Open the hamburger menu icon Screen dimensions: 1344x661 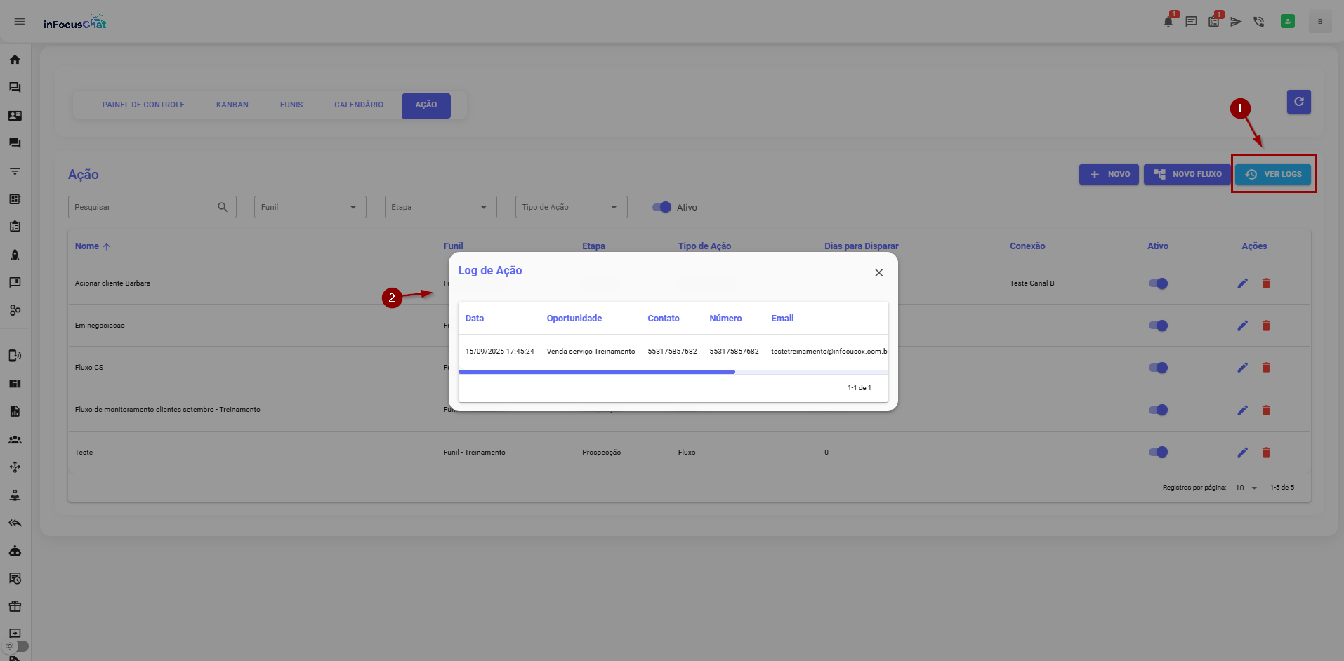[20, 22]
